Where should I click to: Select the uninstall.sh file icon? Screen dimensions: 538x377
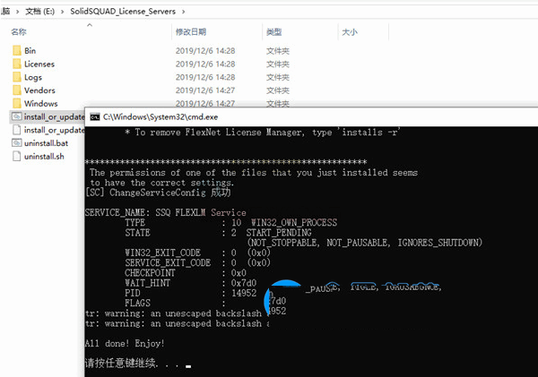17,157
